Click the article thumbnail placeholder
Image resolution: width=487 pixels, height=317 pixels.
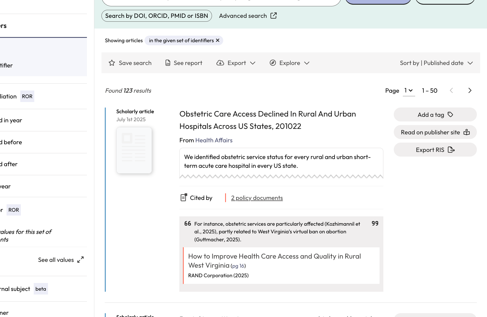point(134,150)
